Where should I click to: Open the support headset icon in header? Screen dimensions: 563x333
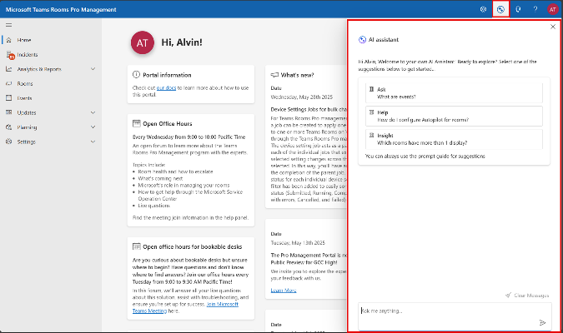point(518,10)
